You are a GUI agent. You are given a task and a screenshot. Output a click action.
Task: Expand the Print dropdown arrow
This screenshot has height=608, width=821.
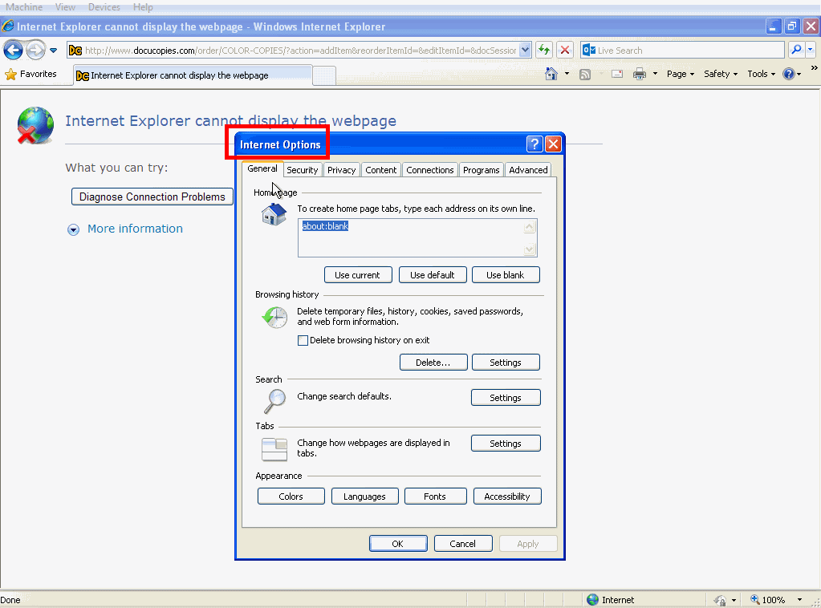655,74
